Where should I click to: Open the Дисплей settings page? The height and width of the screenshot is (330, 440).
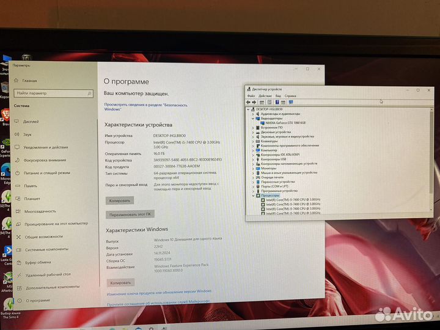(x=31, y=121)
